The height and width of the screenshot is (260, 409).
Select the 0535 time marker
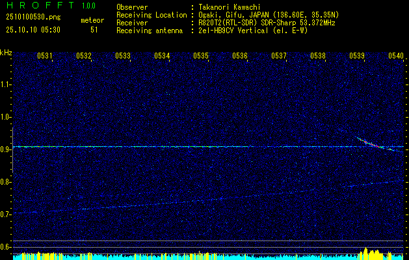pyautogui.click(x=201, y=56)
